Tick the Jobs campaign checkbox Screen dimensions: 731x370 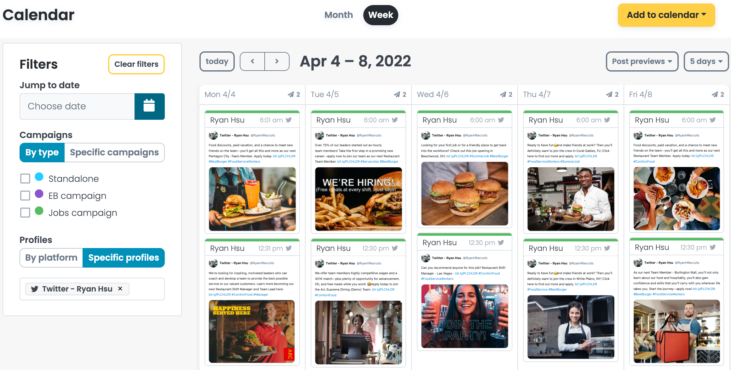pos(25,213)
